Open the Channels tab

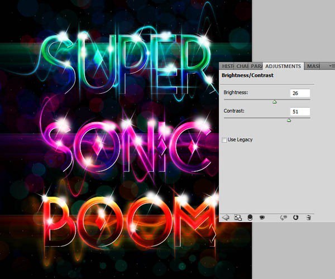coord(240,66)
